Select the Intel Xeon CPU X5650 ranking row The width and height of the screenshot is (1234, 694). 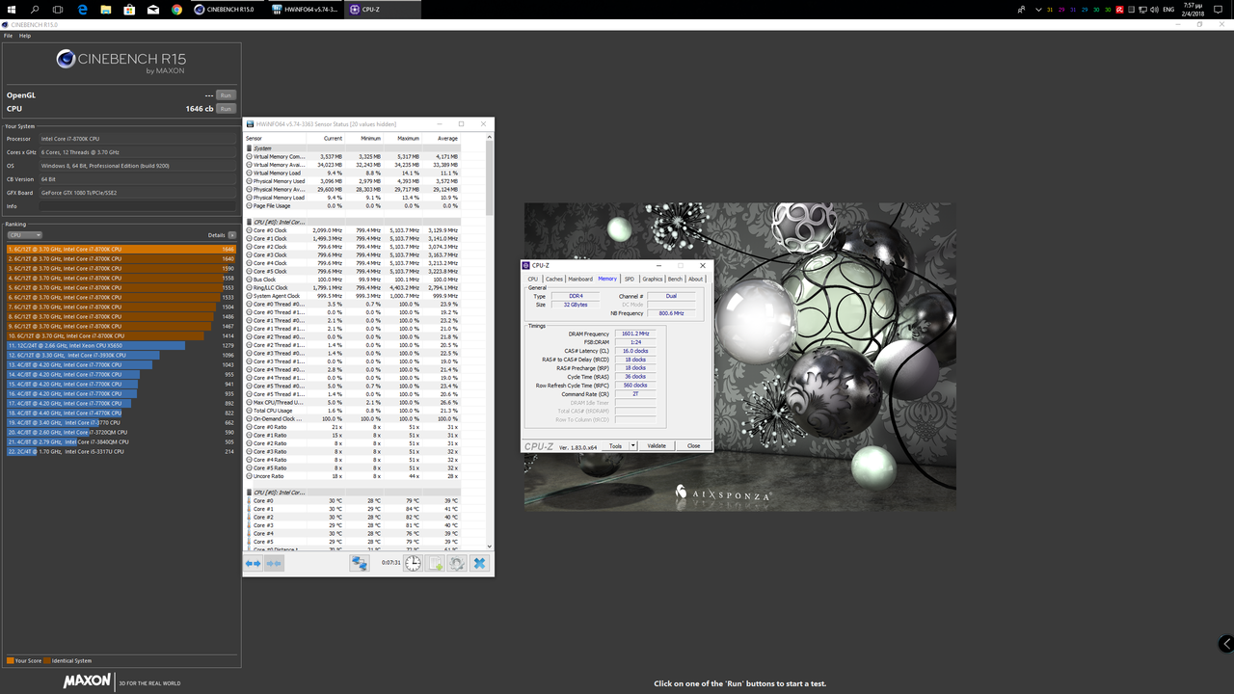click(x=121, y=345)
